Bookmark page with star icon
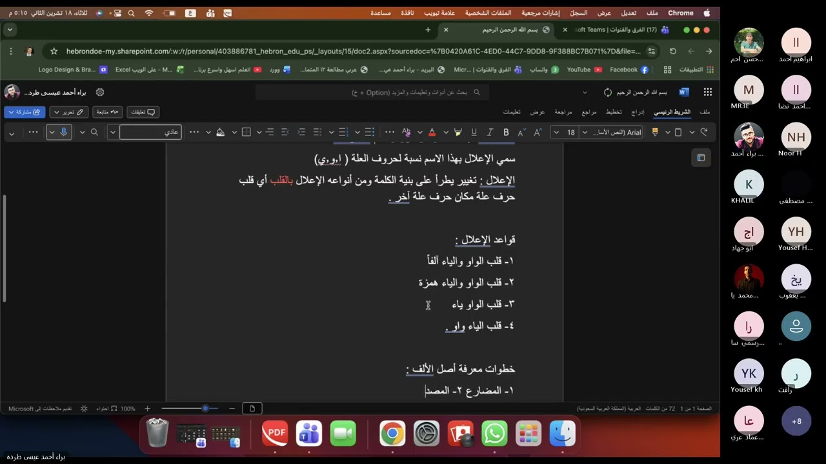Viewport: 826px width, 464px height. coord(54,52)
